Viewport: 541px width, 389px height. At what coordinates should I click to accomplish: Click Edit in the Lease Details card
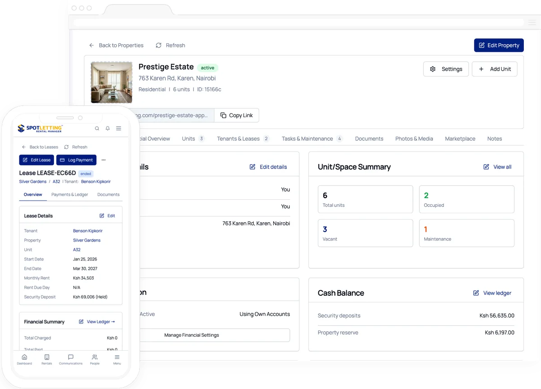(x=107, y=216)
